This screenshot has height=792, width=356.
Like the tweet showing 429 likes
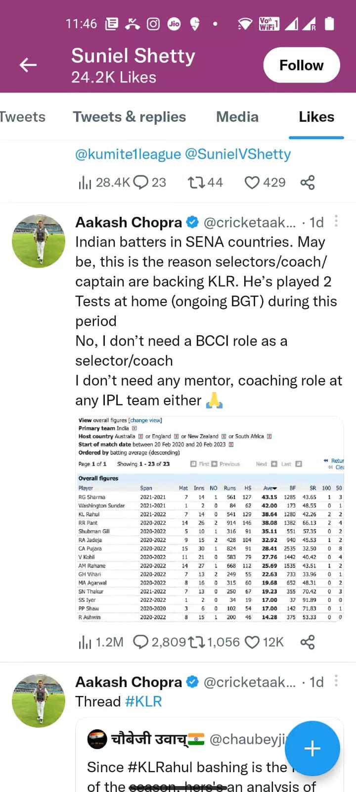(x=252, y=182)
